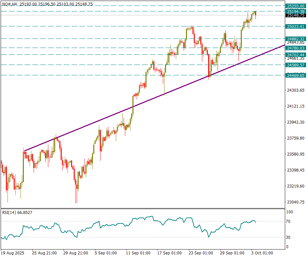Click the 24469.65 price level label
Image resolution: width=308 pixels, height=257 pixels.
point(295,75)
